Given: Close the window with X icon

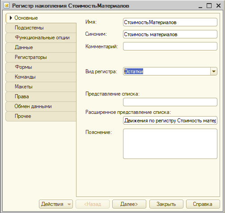Looking at the screenshot, I should (x=219, y=6).
